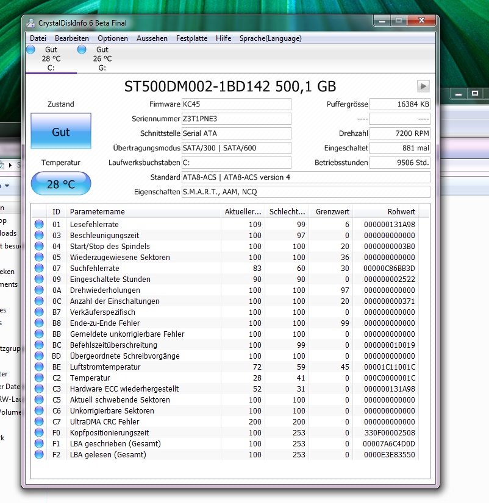
Task: Click status icon of Drehwiederholungen row
Action: coord(39,290)
